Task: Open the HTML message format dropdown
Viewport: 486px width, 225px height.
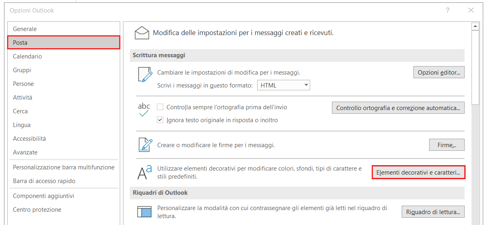Action: pos(284,85)
